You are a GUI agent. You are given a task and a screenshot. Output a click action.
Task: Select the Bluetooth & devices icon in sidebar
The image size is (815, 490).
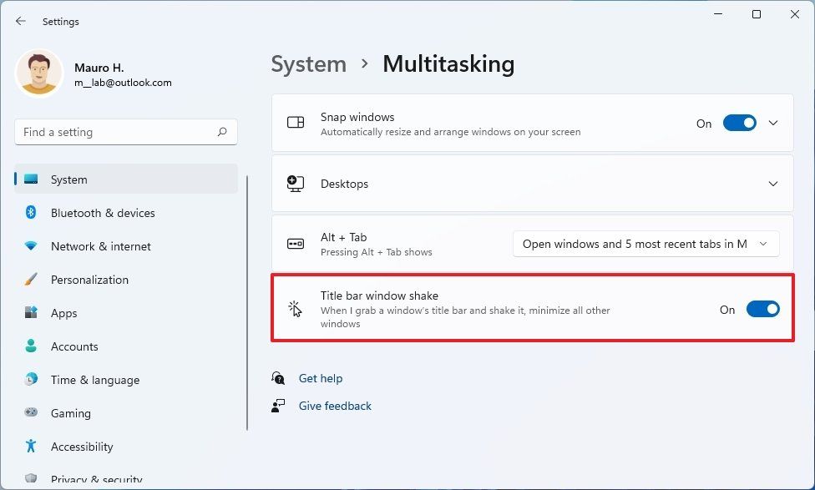pyautogui.click(x=31, y=213)
